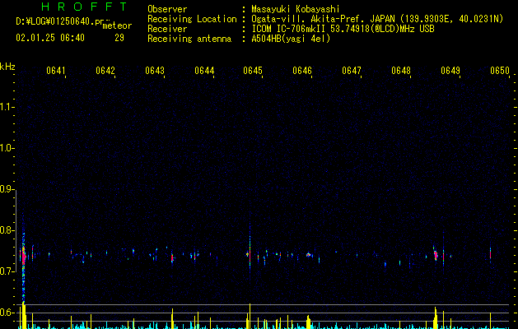Click the red echo burst before 0649
Screen dimensions: 518x329
pos(436,255)
